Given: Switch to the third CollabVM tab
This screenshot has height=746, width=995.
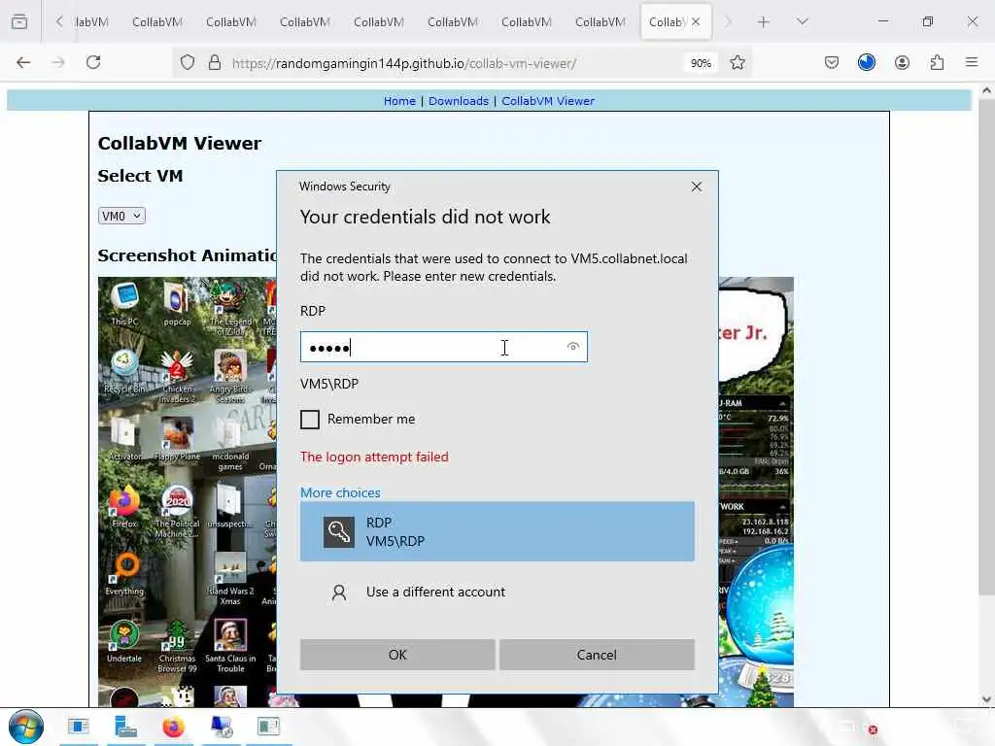Looking at the screenshot, I should pyautogui.click(x=231, y=21).
